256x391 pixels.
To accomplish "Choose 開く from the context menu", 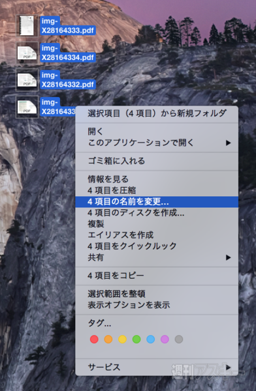I will (157, 131).
